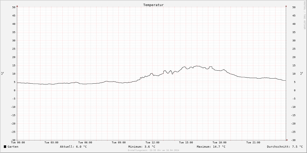Click the Tue 06:00 axis label

point(85,143)
